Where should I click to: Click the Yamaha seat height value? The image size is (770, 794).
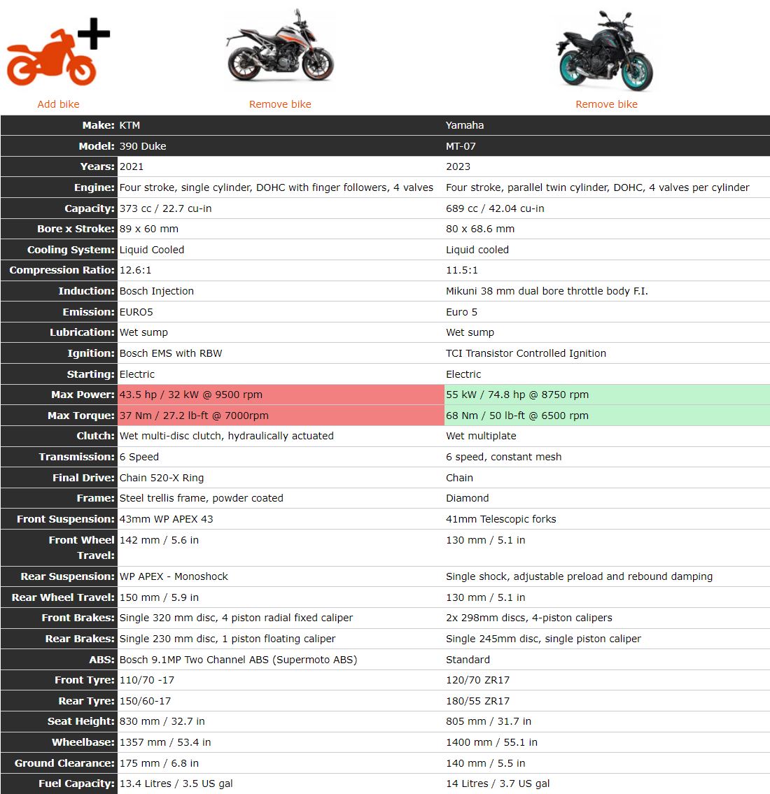[x=488, y=721]
